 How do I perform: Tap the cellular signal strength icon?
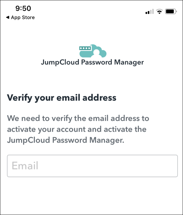149,12
